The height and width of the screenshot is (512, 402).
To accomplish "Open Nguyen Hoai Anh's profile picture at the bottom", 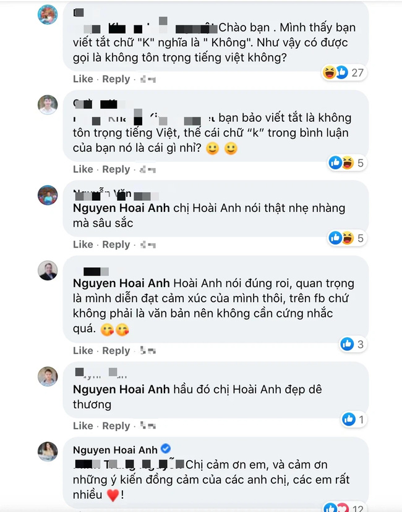I will (46, 450).
